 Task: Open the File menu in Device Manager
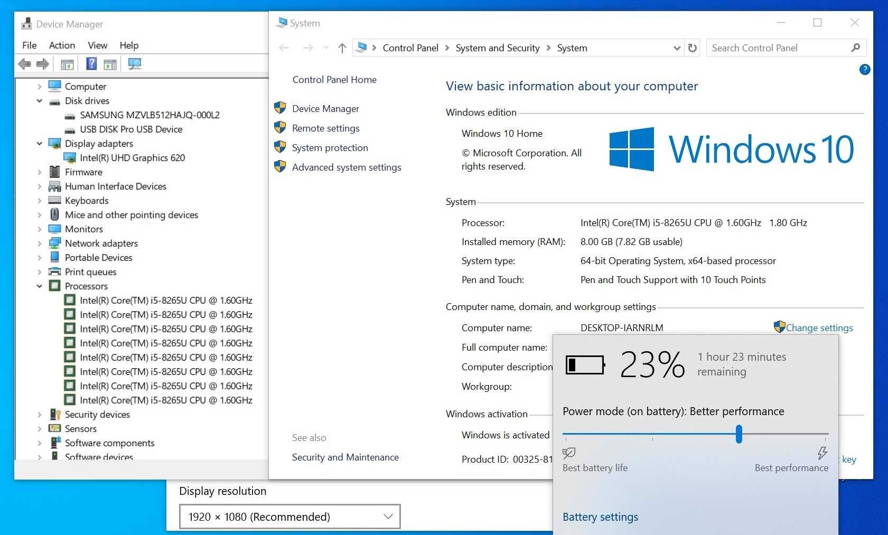click(30, 45)
